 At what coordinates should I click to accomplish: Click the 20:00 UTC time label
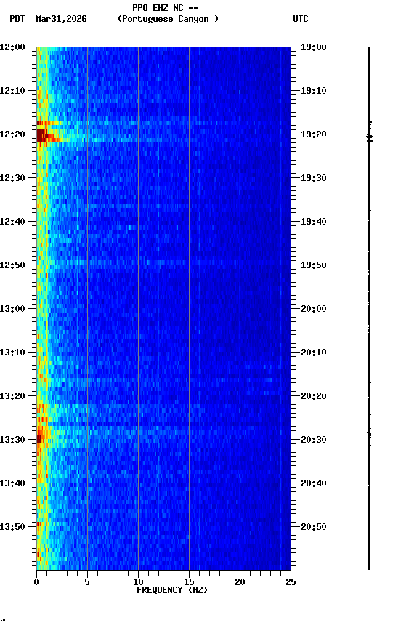tap(314, 309)
